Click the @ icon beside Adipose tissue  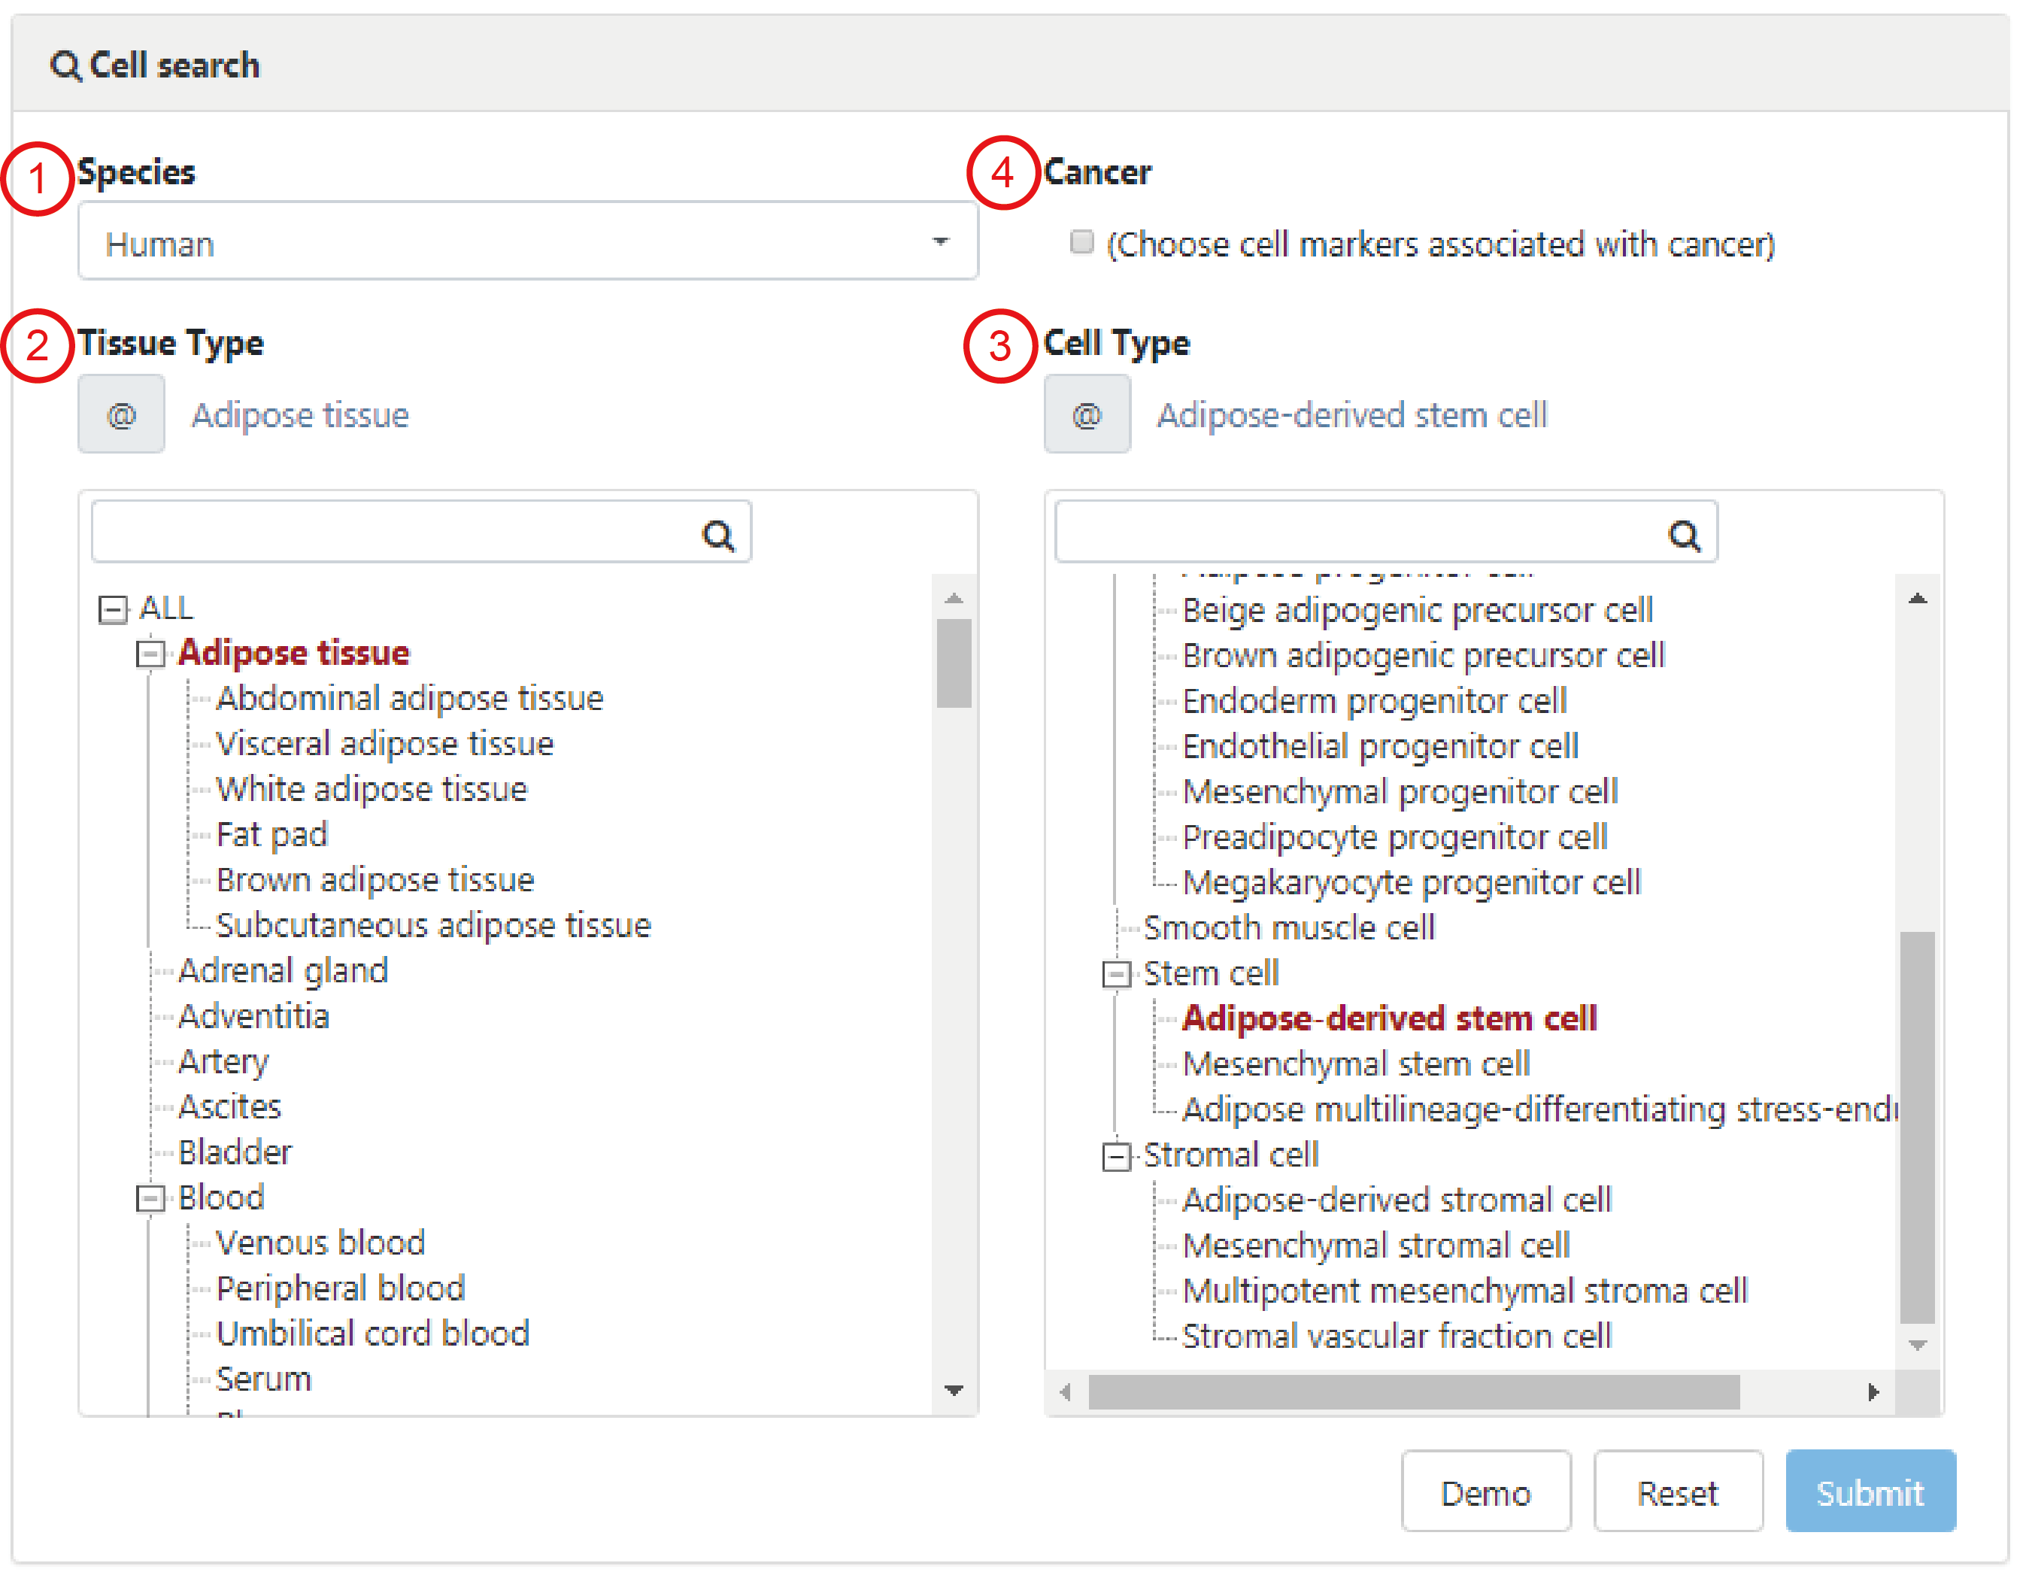click(122, 414)
